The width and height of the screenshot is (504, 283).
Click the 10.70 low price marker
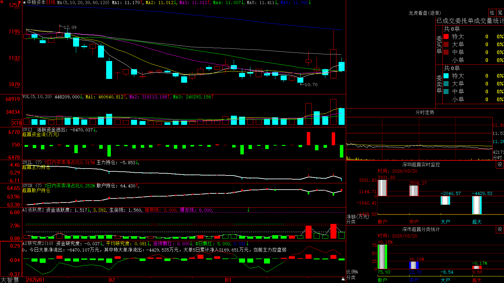pos(311,85)
